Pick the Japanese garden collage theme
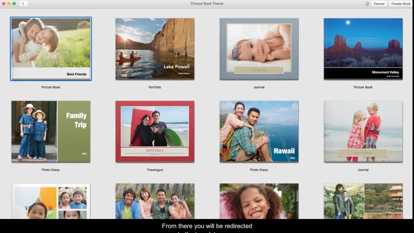The image size is (414, 233). coord(363,201)
